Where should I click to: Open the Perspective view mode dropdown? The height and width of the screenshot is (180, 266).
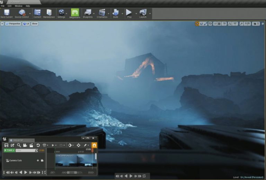pyautogui.click(x=13, y=24)
